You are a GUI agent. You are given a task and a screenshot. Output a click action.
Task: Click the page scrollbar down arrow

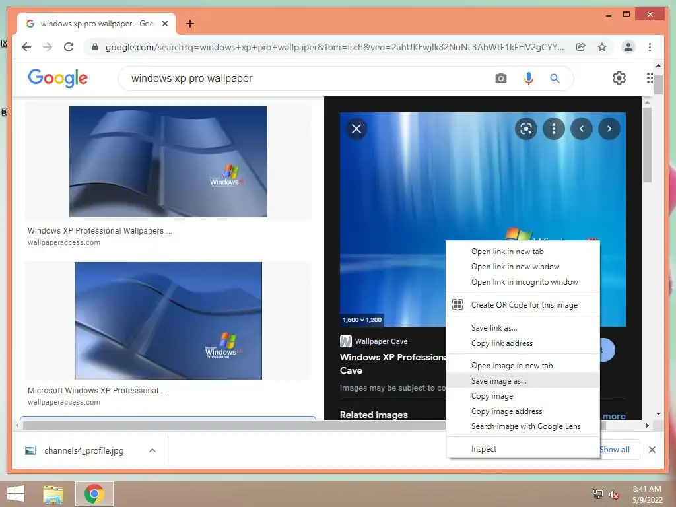[658, 414]
